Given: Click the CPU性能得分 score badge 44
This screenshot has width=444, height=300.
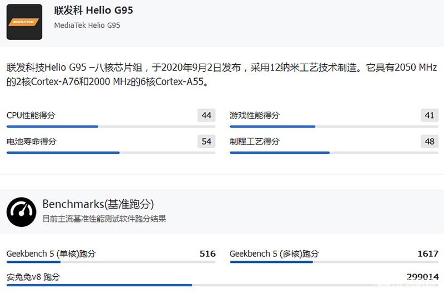Looking at the screenshot, I should tap(206, 115).
